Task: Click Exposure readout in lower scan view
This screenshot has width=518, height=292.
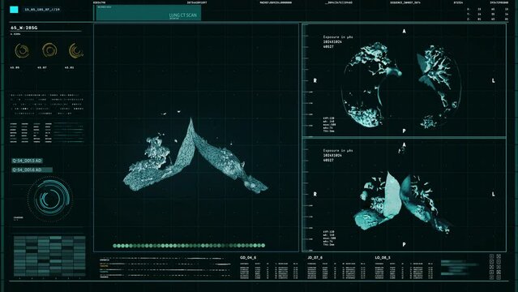Action: (337, 156)
